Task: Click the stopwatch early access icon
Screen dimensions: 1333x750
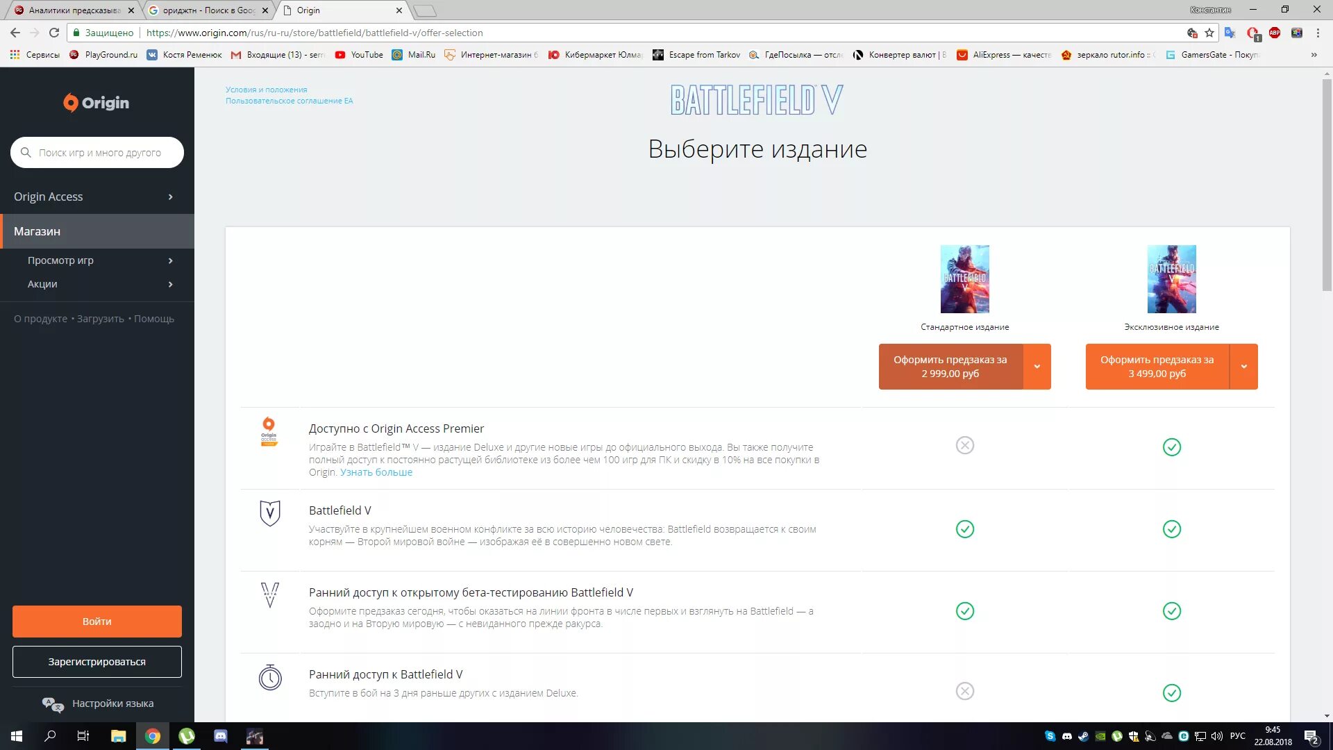Action: pyautogui.click(x=269, y=677)
